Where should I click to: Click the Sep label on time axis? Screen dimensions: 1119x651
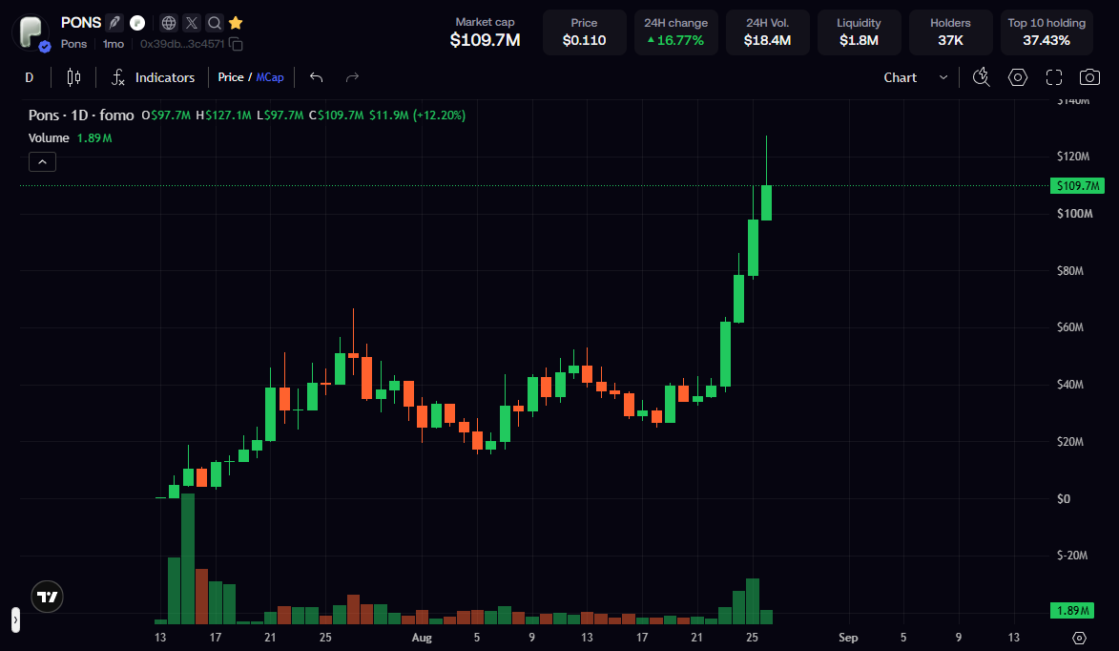tap(848, 638)
